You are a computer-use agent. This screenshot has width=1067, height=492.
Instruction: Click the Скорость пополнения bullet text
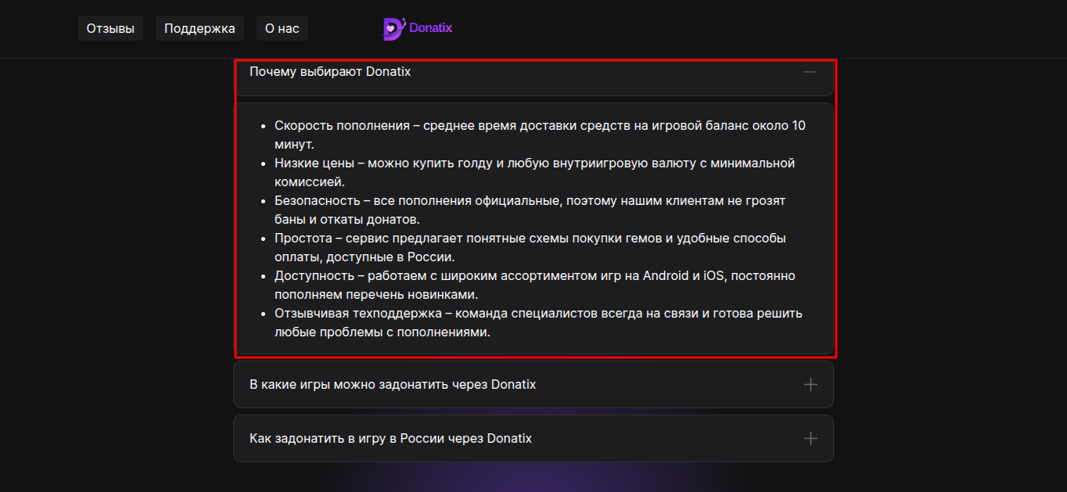pyautogui.click(x=540, y=135)
